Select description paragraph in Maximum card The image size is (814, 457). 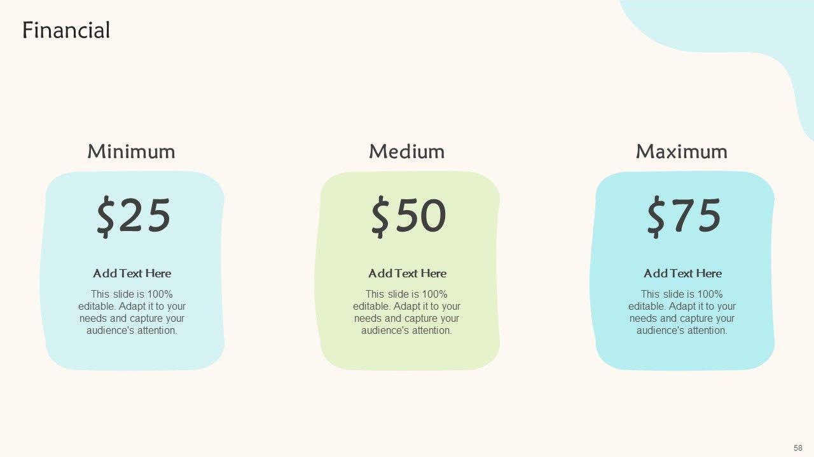click(x=682, y=312)
